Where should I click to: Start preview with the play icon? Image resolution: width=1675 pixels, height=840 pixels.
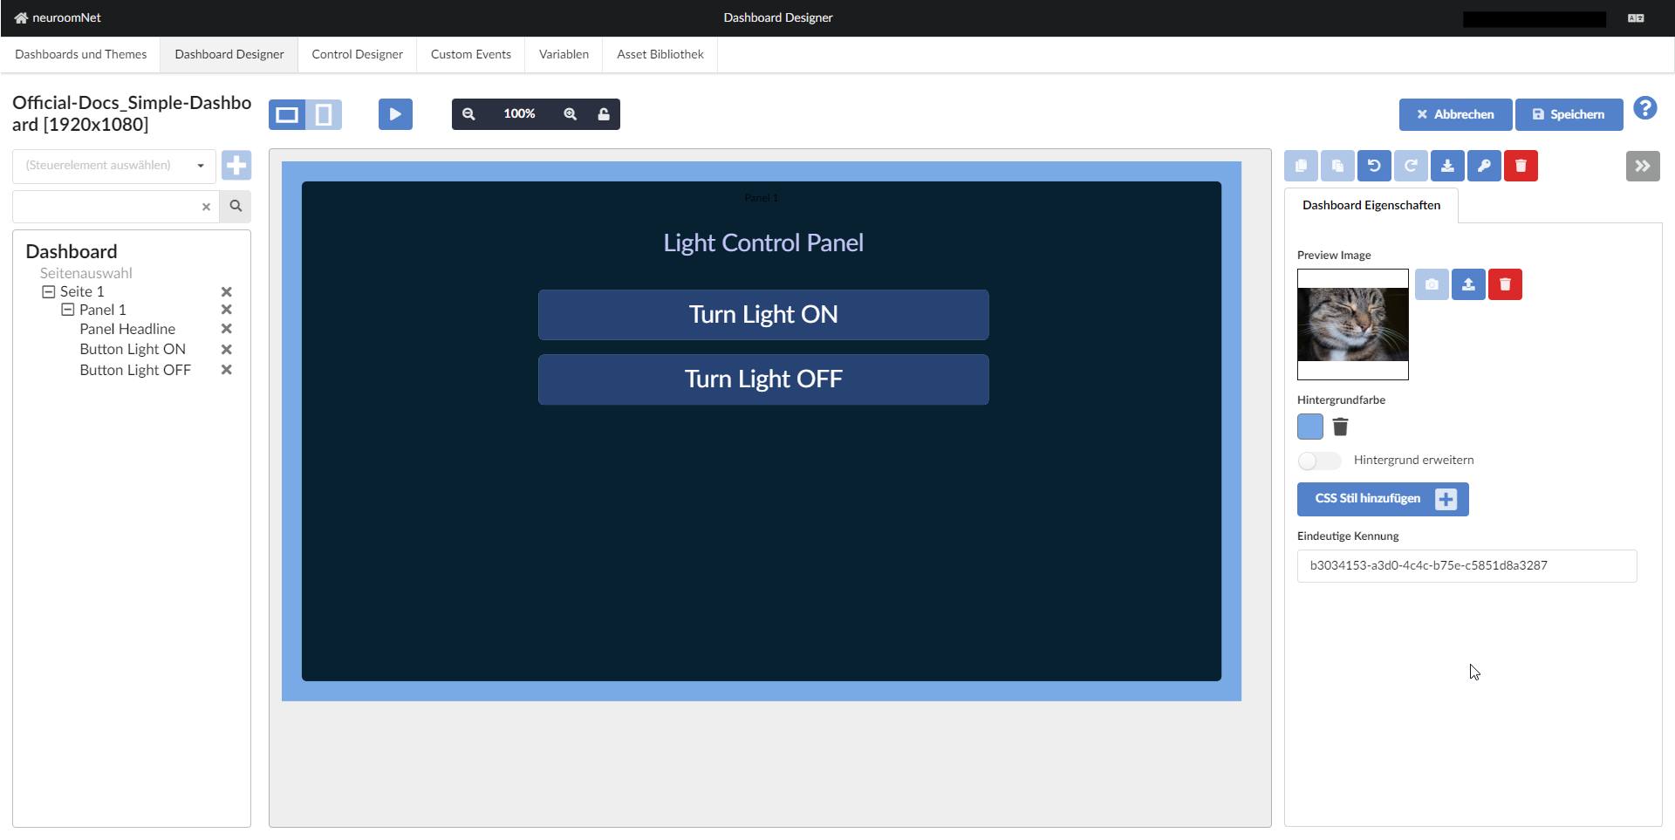click(395, 113)
